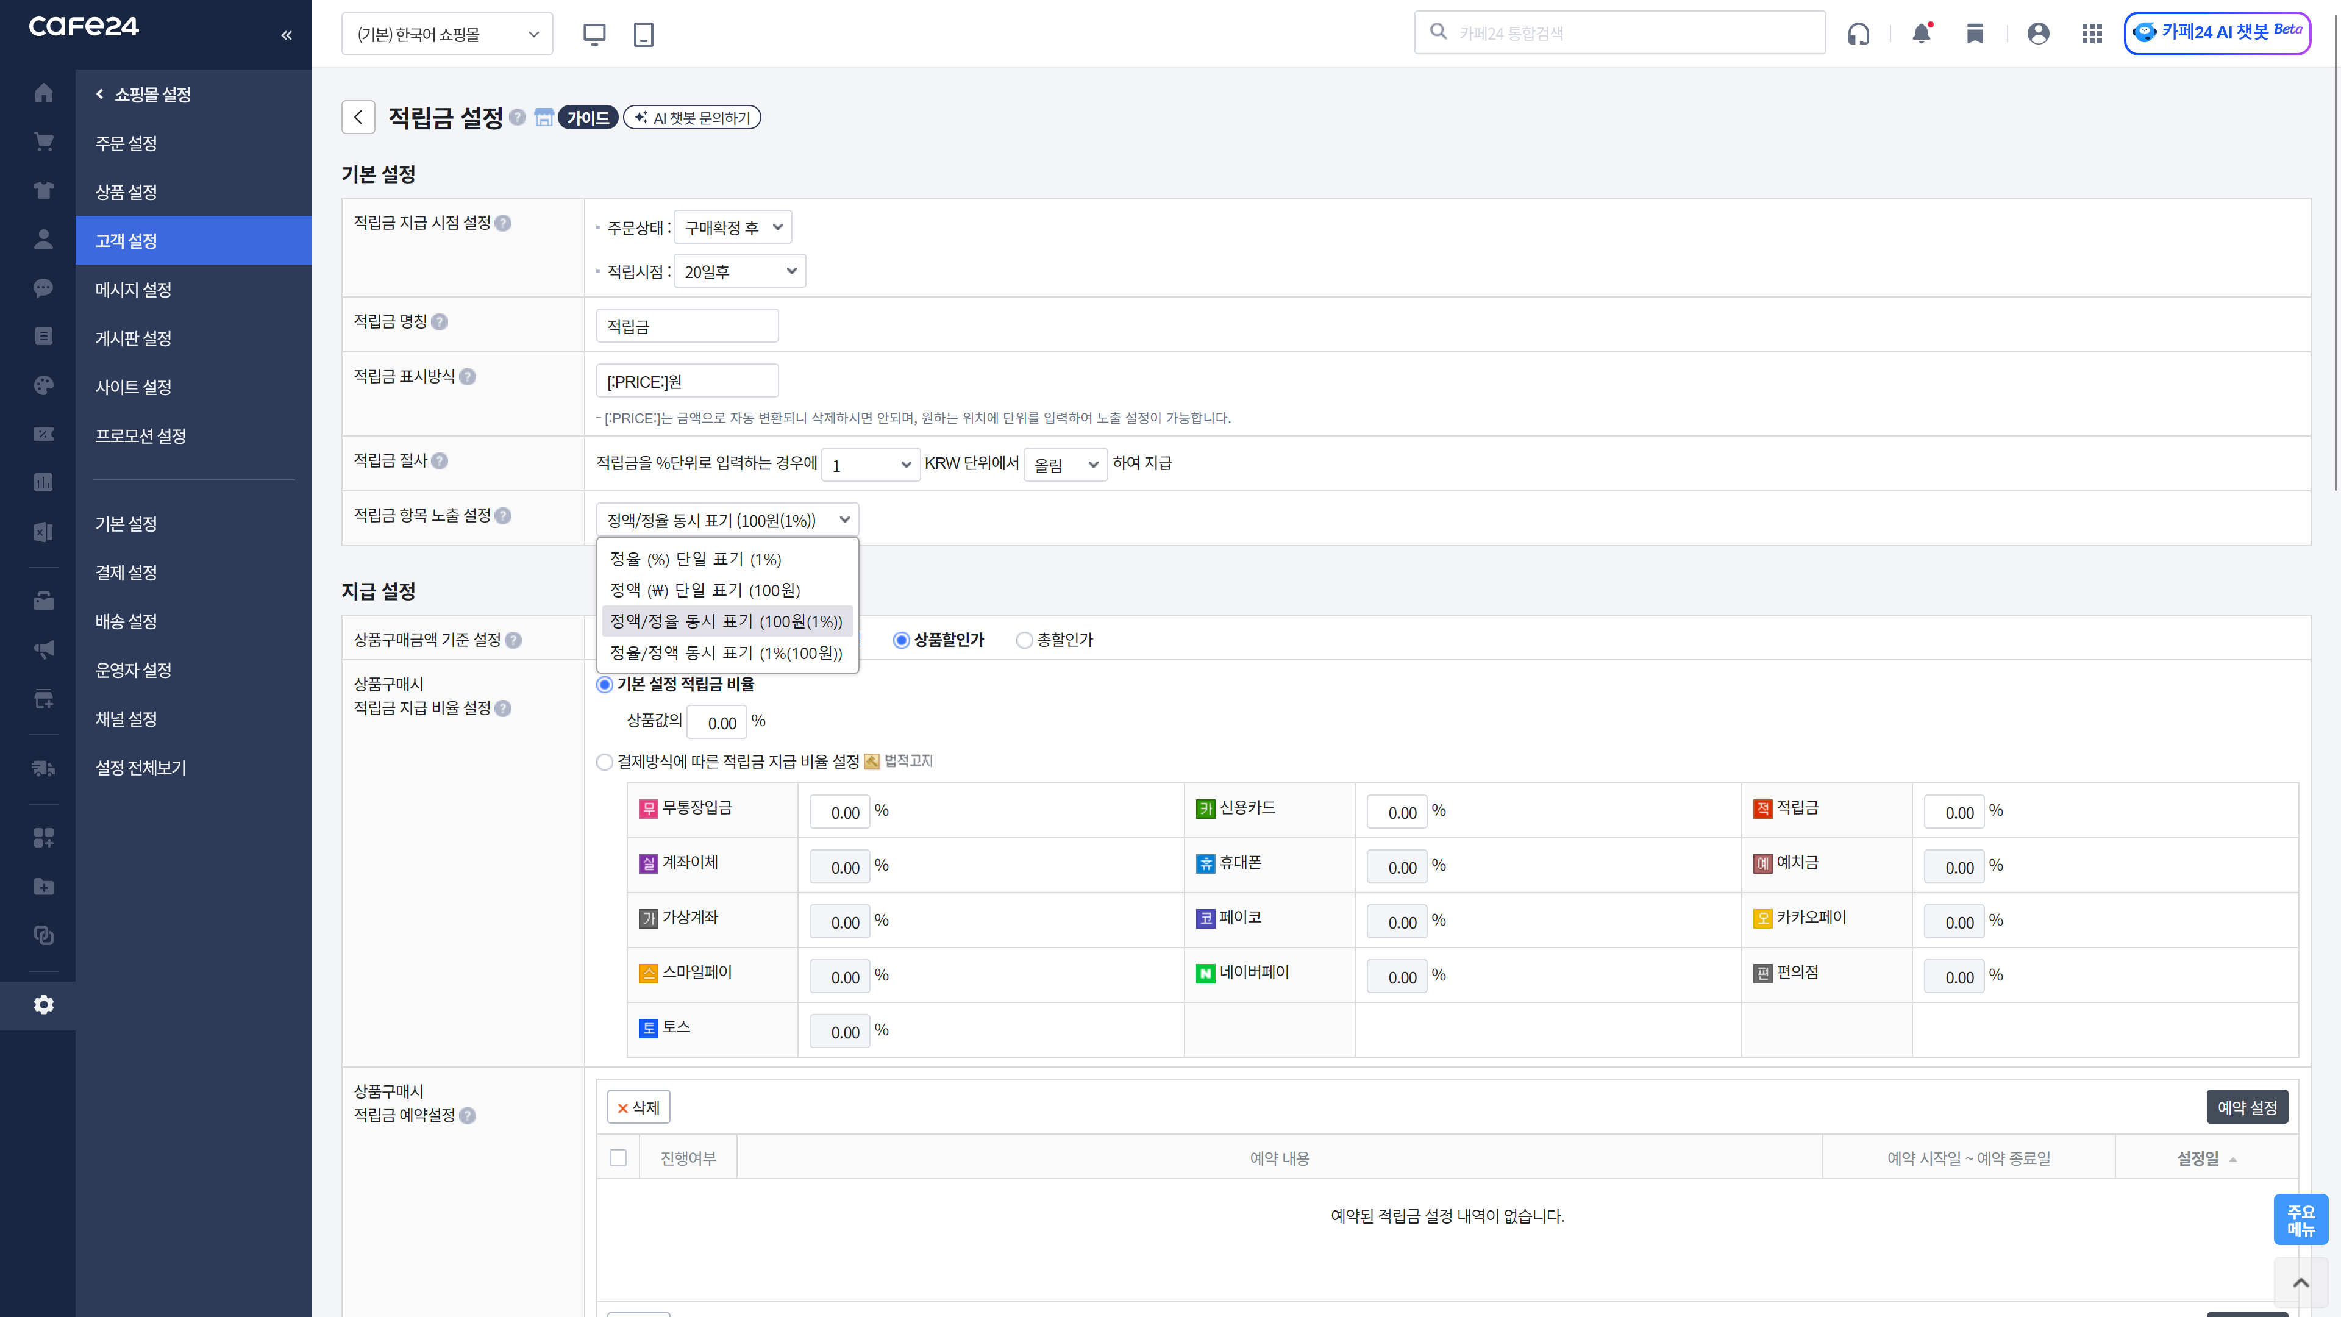Click the 예약 설정 button
The width and height of the screenshot is (2341, 1317).
tap(2247, 1107)
